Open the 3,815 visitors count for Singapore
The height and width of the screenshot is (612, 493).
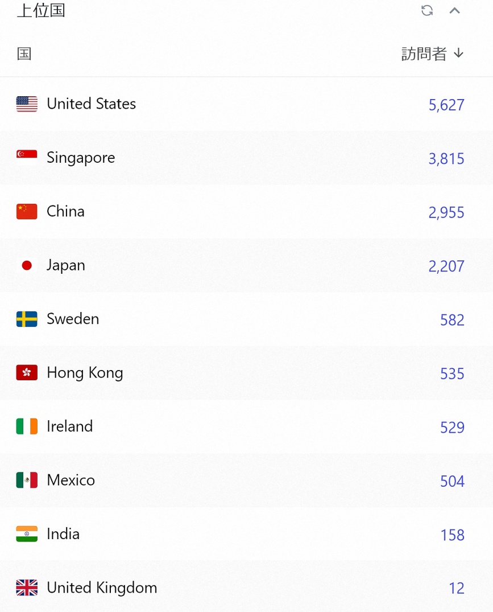[x=446, y=159]
